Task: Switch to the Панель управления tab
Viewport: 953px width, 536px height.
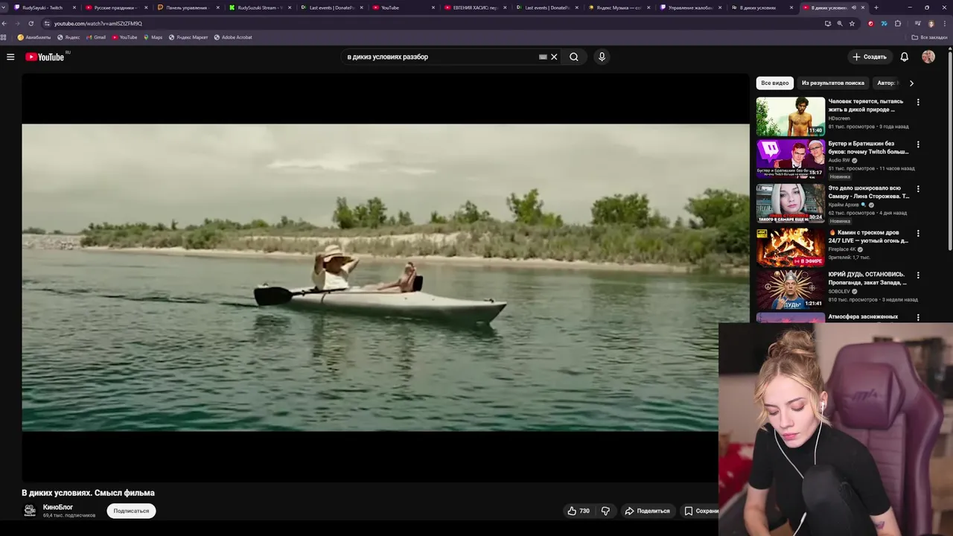Action: [x=188, y=7]
